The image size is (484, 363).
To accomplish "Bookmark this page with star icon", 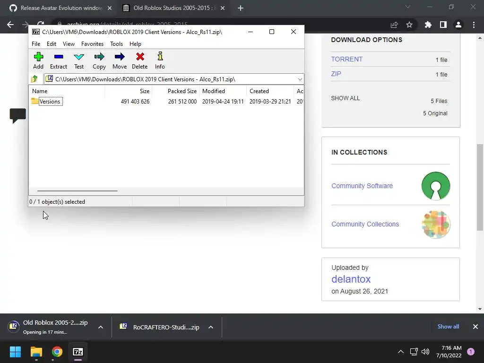I will click(409, 25).
